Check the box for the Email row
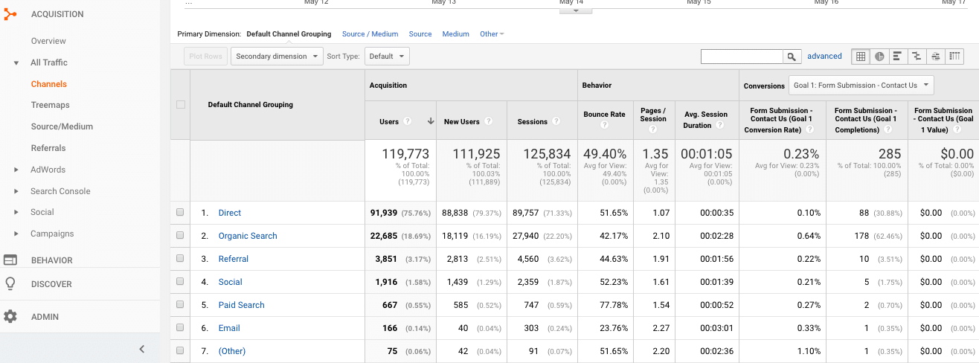Viewport: 979px width, 363px height. [x=180, y=328]
